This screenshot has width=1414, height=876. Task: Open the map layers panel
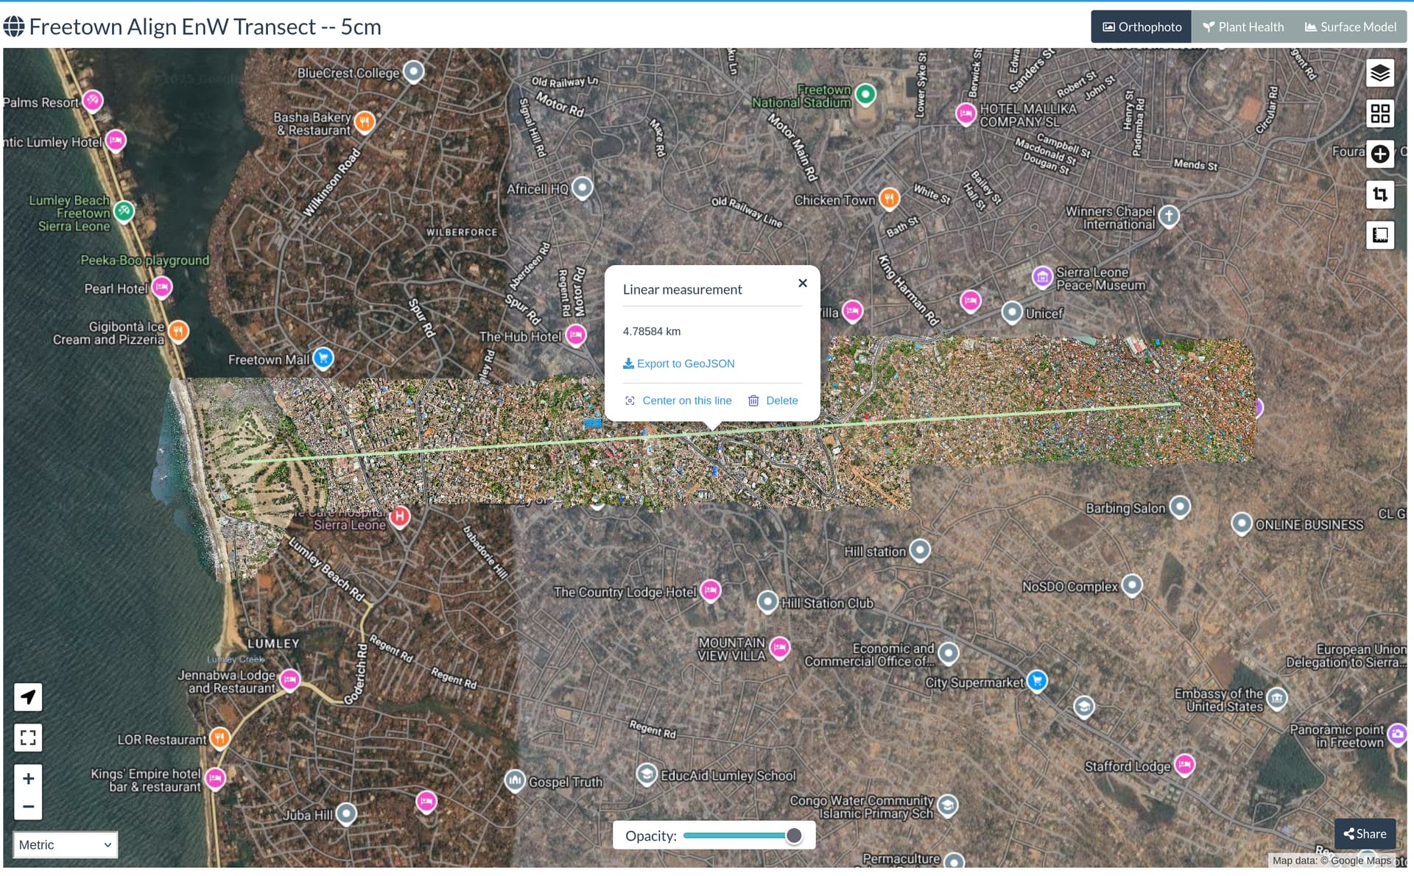[x=1381, y=73]
